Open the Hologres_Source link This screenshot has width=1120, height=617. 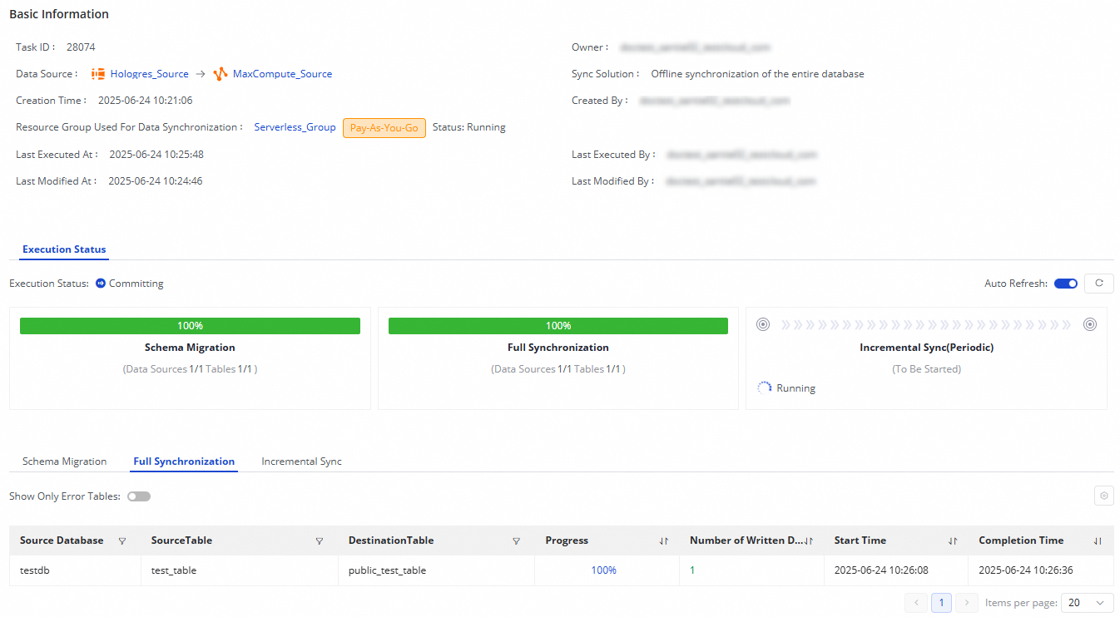click(x=150, y=73)
